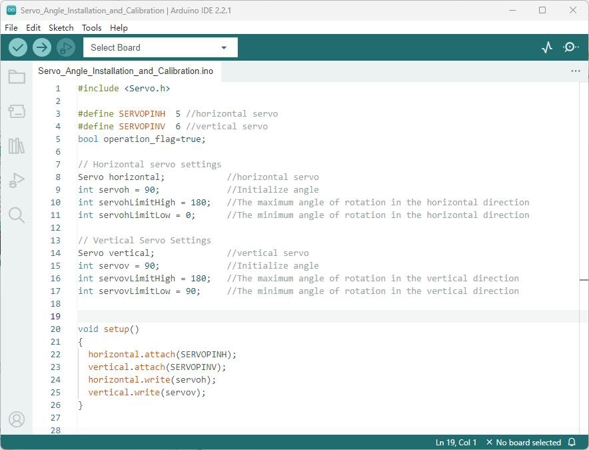This screenshot has width=589, height=450.
Task: Click the Verify checkmark button
Action: 17,47
